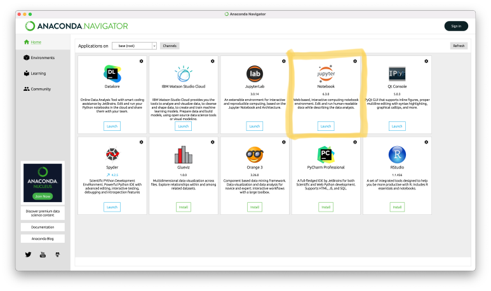This screenshot has width=491, height=291.
Task: Click the Jupyter Notebook app icon
Action: pos(326,74)
